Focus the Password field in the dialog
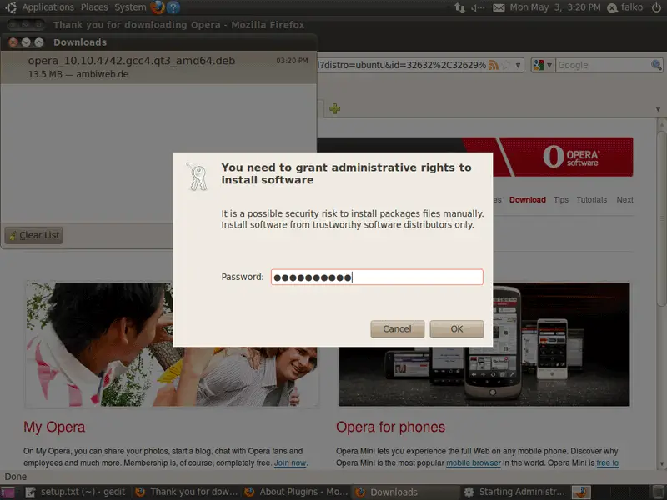Screen dimensions: 667x500 click(x=377, y=277)
